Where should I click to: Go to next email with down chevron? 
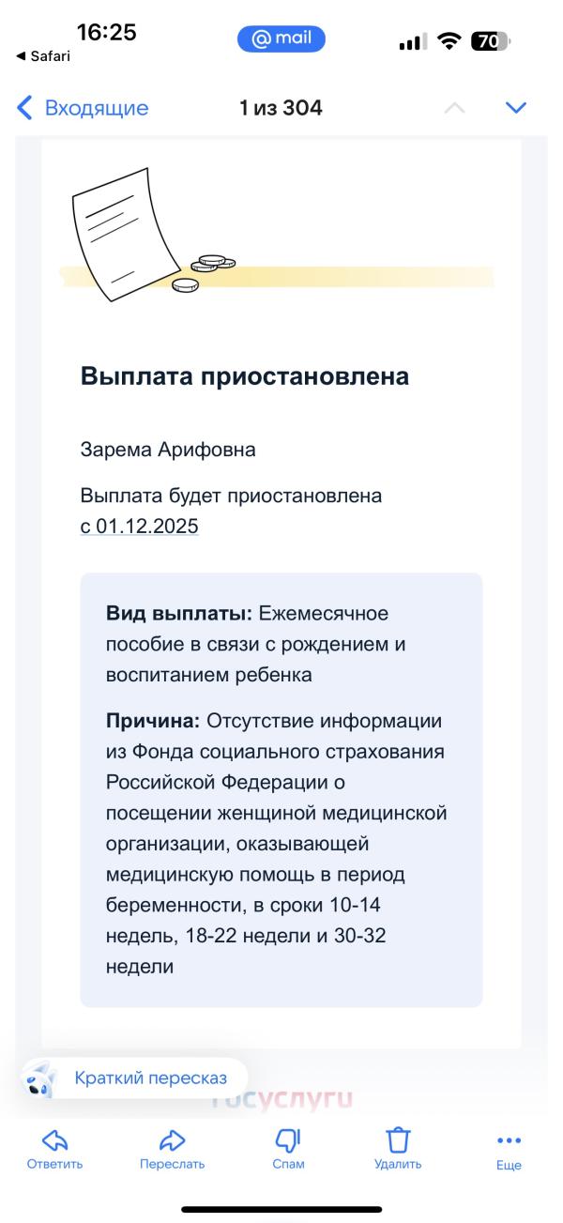click(x=516, y=108)
